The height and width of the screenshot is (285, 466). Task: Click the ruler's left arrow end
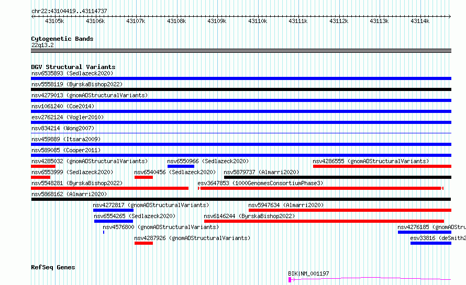32,16
